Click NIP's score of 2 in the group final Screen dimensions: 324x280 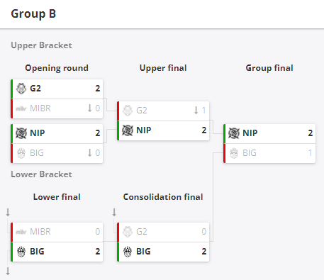coord(311,133)
